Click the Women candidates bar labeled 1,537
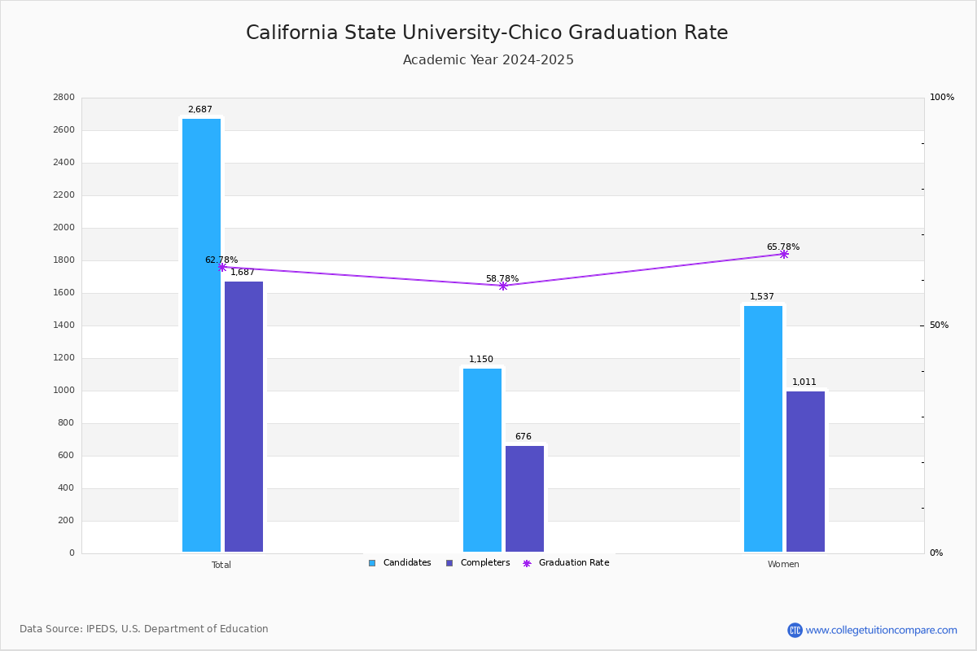This screenshot has height=651, width=977. pos(763,429)
